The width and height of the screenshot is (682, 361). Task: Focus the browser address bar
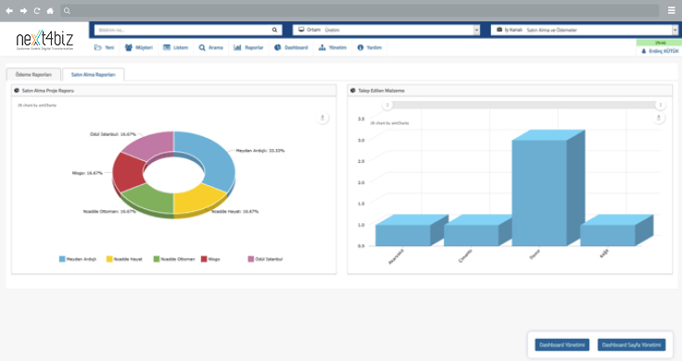[x=360, y=11]
